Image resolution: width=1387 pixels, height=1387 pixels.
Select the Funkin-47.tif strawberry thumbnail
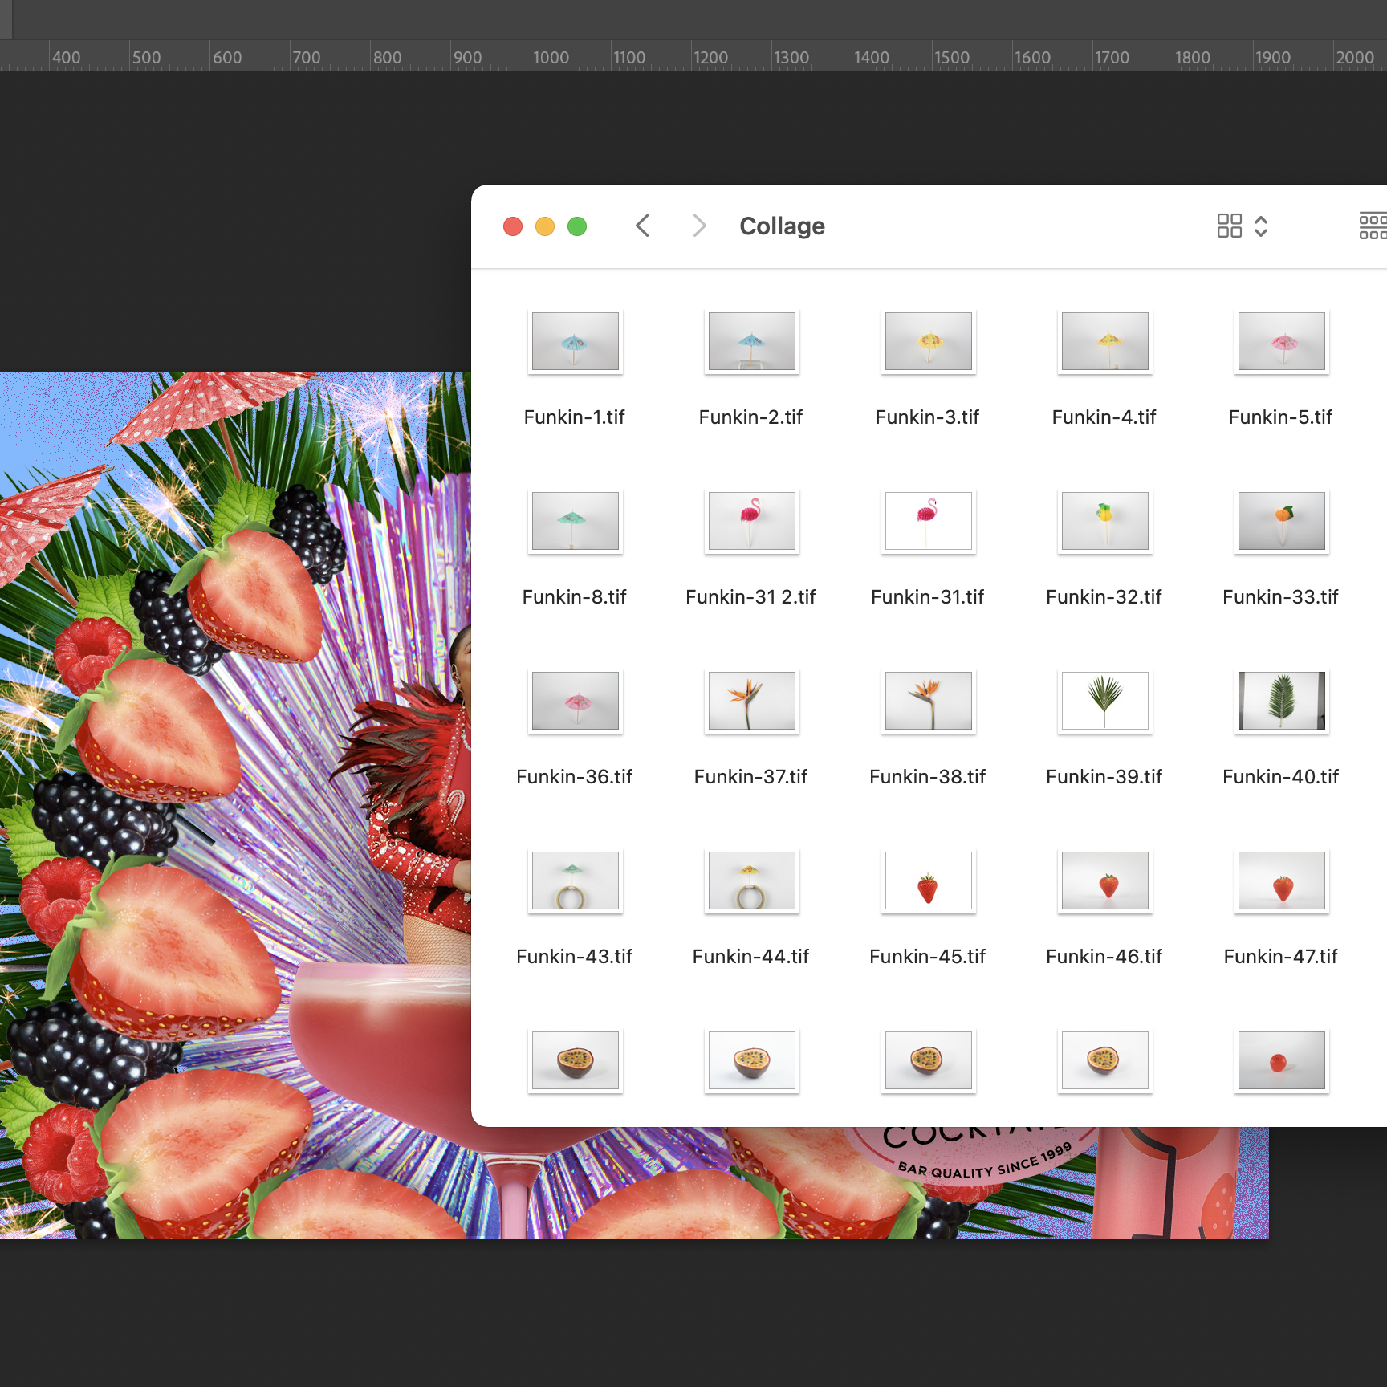pyautogui.click(x=1282, y=881)
